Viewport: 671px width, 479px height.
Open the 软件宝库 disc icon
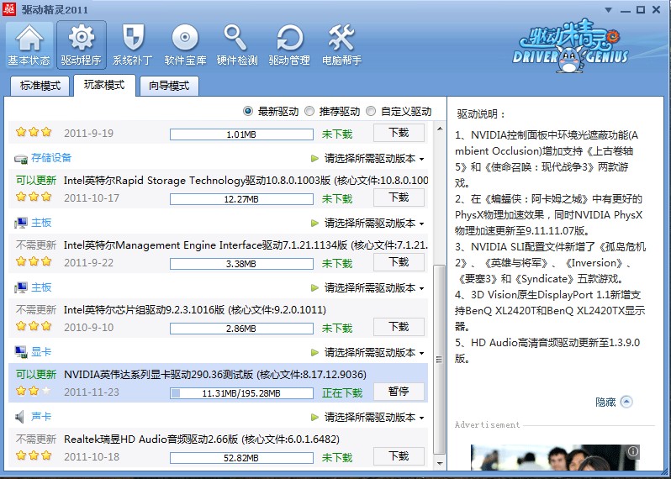(185, 45)
